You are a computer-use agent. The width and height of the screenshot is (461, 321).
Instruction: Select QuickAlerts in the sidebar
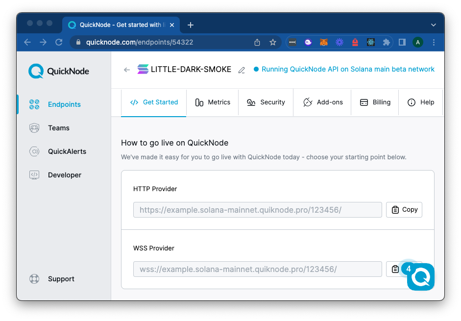coord(67,151)
